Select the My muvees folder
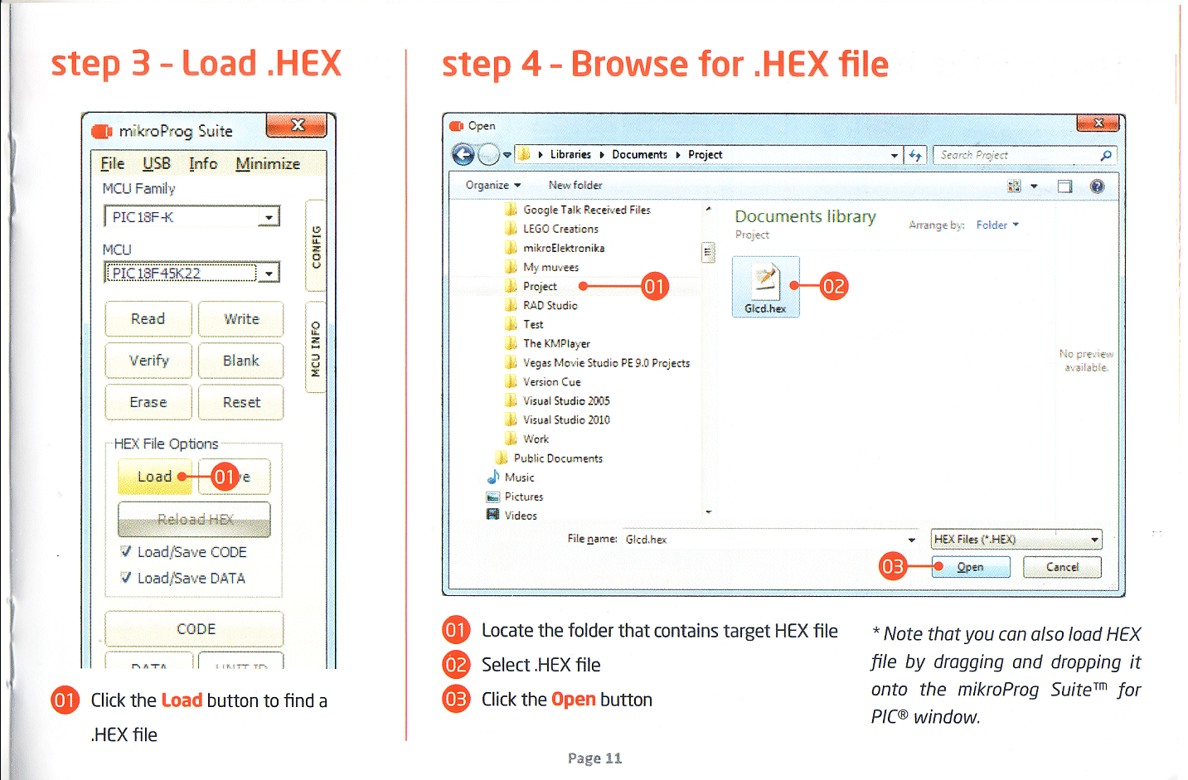1188x780 pixels. 550,267
